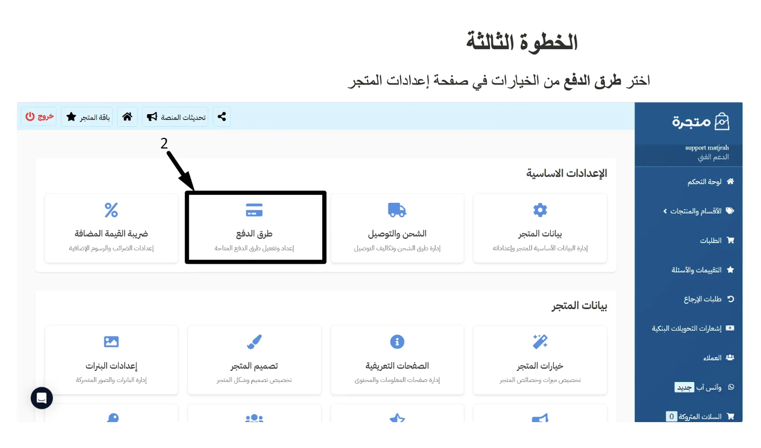Click the gear icon on بيانات المتجر card
761x448 pixels.
point(540,210)
